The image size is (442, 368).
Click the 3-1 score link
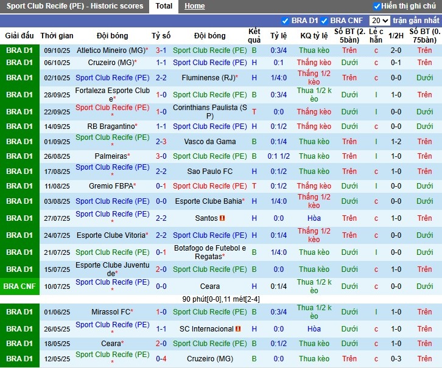tap(161, 50)
